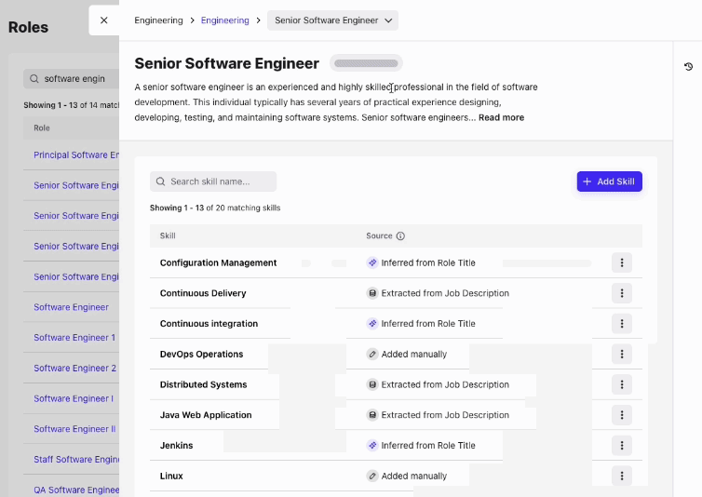
Task: Expand the Senior Software Engineer breadcrumb dropdown
Action: coord(332,20)
